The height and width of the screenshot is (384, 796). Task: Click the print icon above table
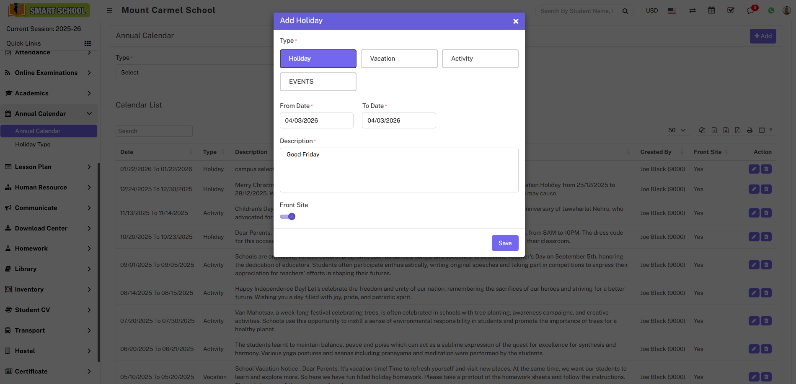[749, 130]
